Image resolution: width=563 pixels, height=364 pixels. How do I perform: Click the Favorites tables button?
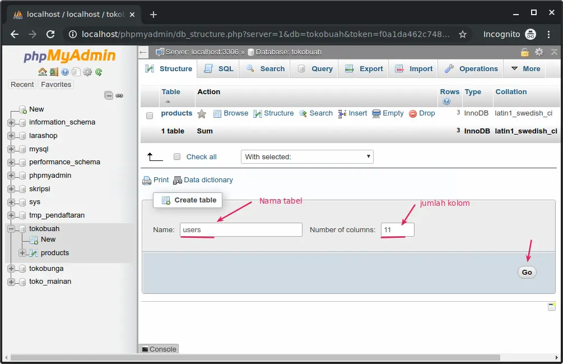56,85
